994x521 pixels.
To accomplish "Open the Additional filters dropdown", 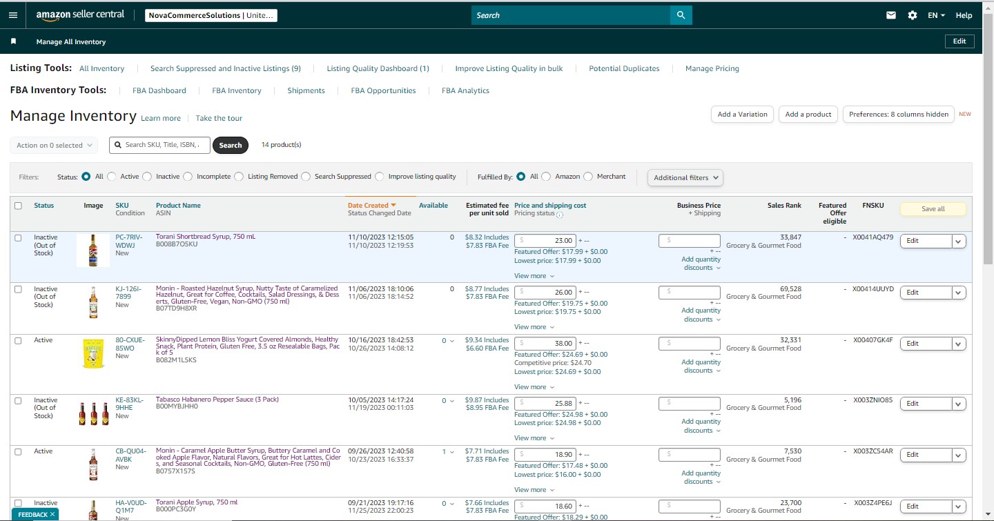I will [685, 177].
